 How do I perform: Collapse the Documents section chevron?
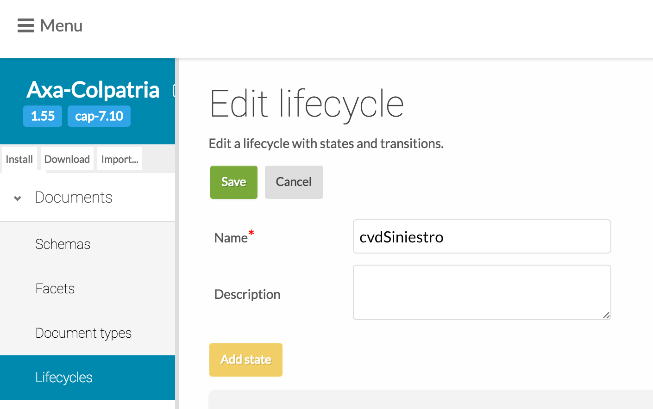click(x=18, y=198)
